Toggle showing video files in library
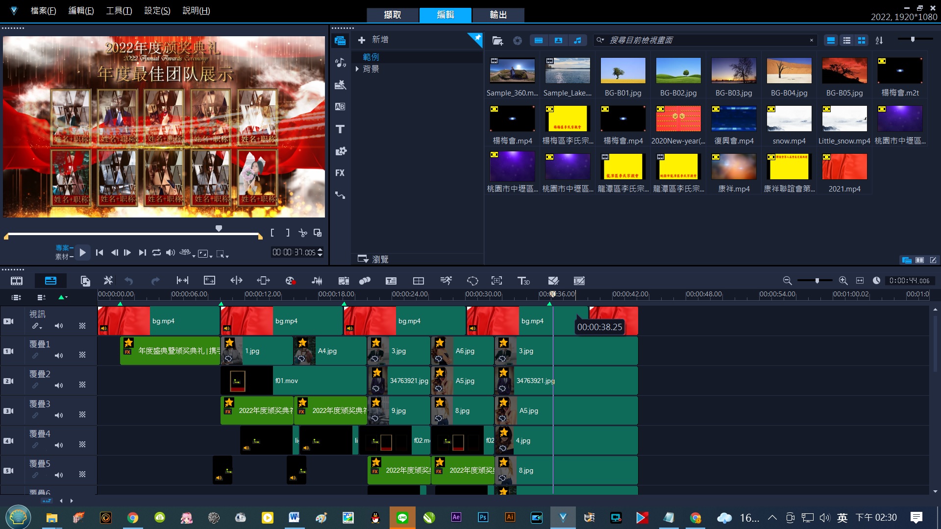 (x=539, y=41)
